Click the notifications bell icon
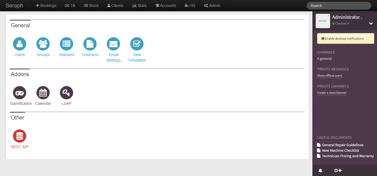Image resolution: width=377 pixels, height=176 pixels. click(320, 170)
